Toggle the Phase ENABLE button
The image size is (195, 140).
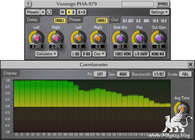[x=102, y=20]
